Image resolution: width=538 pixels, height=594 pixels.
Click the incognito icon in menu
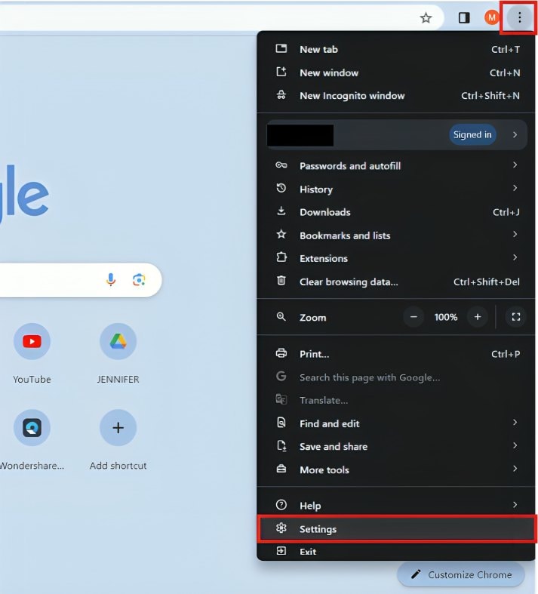coord(281,94)
